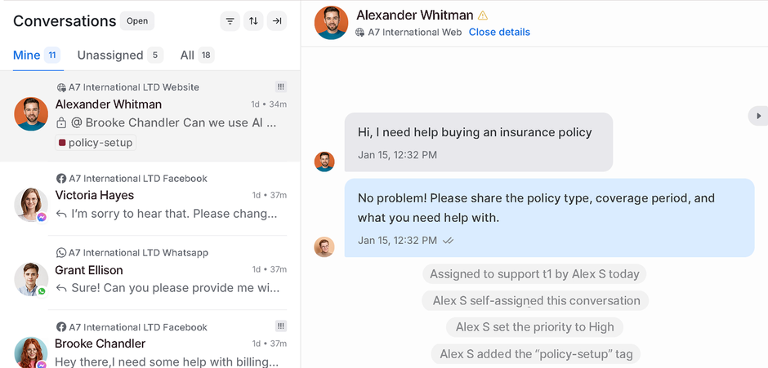Viewport: 768px width, 368px height.
Task: Click the dark red policy-setup tag color
Action: (x=62, y=143)
